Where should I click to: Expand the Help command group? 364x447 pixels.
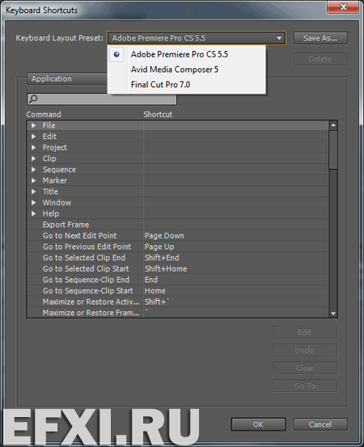[34, 213]
